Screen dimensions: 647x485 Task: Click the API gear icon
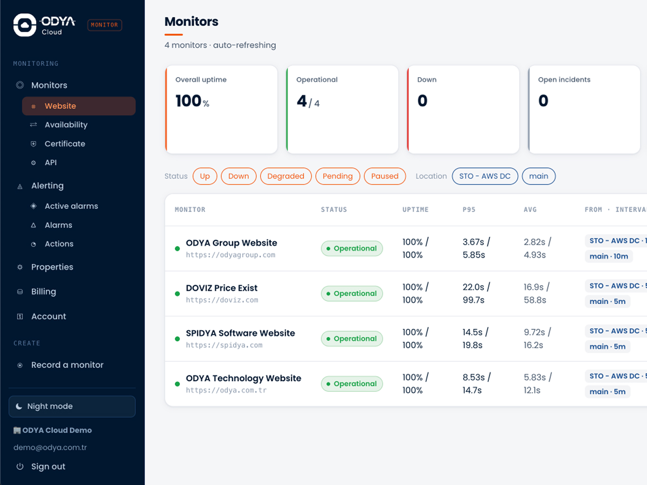[33, 162]
